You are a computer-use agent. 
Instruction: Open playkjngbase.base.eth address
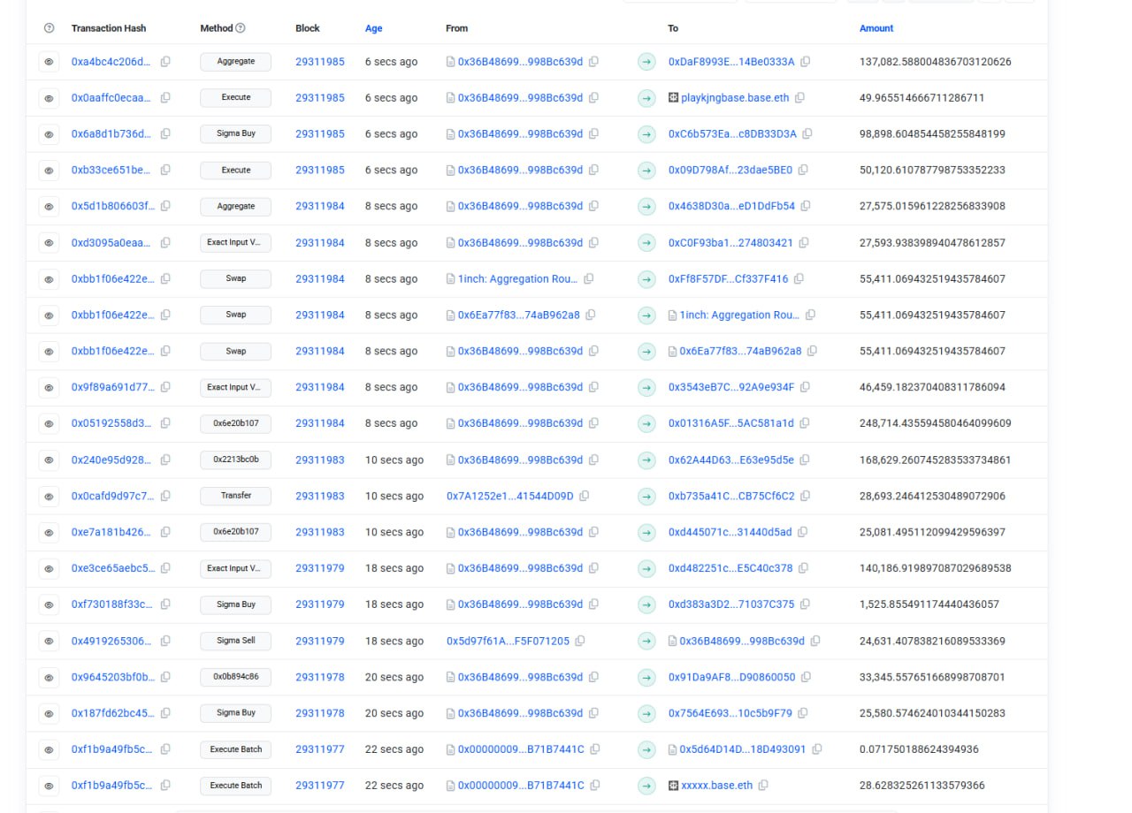click(735, 98)
